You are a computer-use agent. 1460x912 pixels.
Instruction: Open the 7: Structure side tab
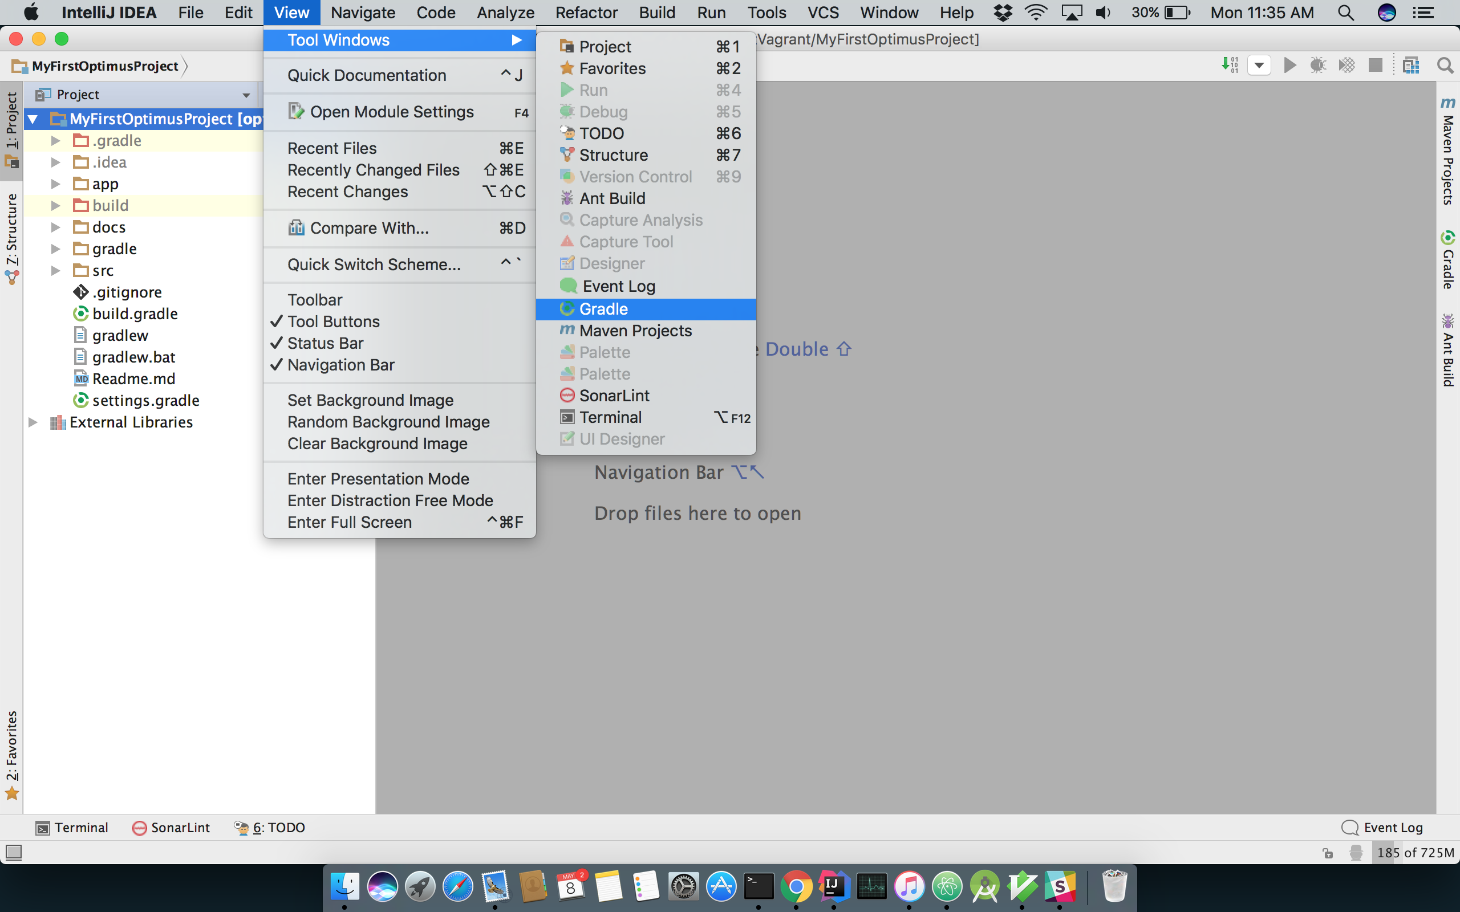11,239
